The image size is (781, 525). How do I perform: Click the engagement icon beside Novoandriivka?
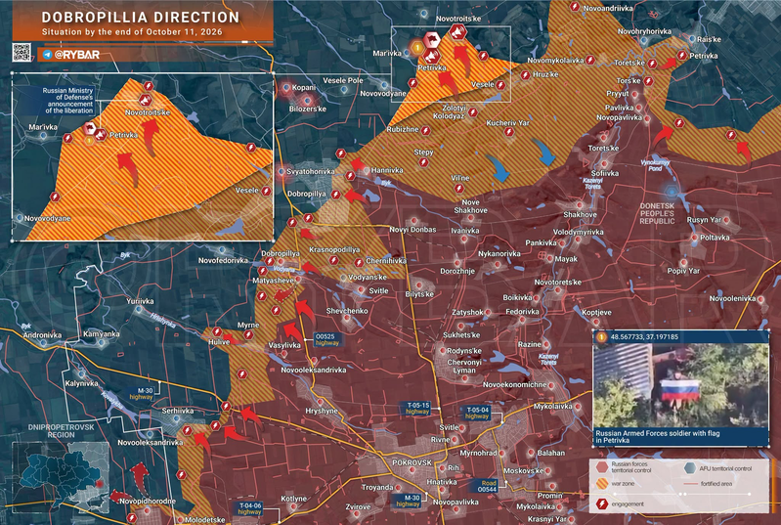coord(575,7)
